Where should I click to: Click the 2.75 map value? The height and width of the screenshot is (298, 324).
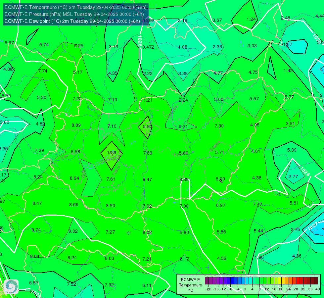click(x=295, y=229)
